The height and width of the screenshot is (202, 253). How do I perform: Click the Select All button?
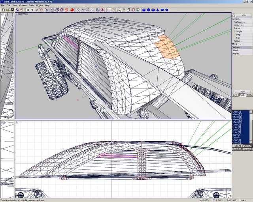pyautogui.click(x=237, y=149)
